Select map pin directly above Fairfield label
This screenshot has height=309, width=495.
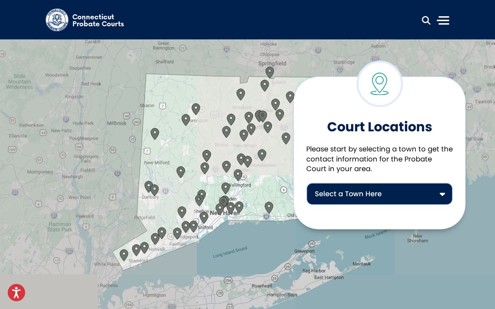[x=177, y=233]
